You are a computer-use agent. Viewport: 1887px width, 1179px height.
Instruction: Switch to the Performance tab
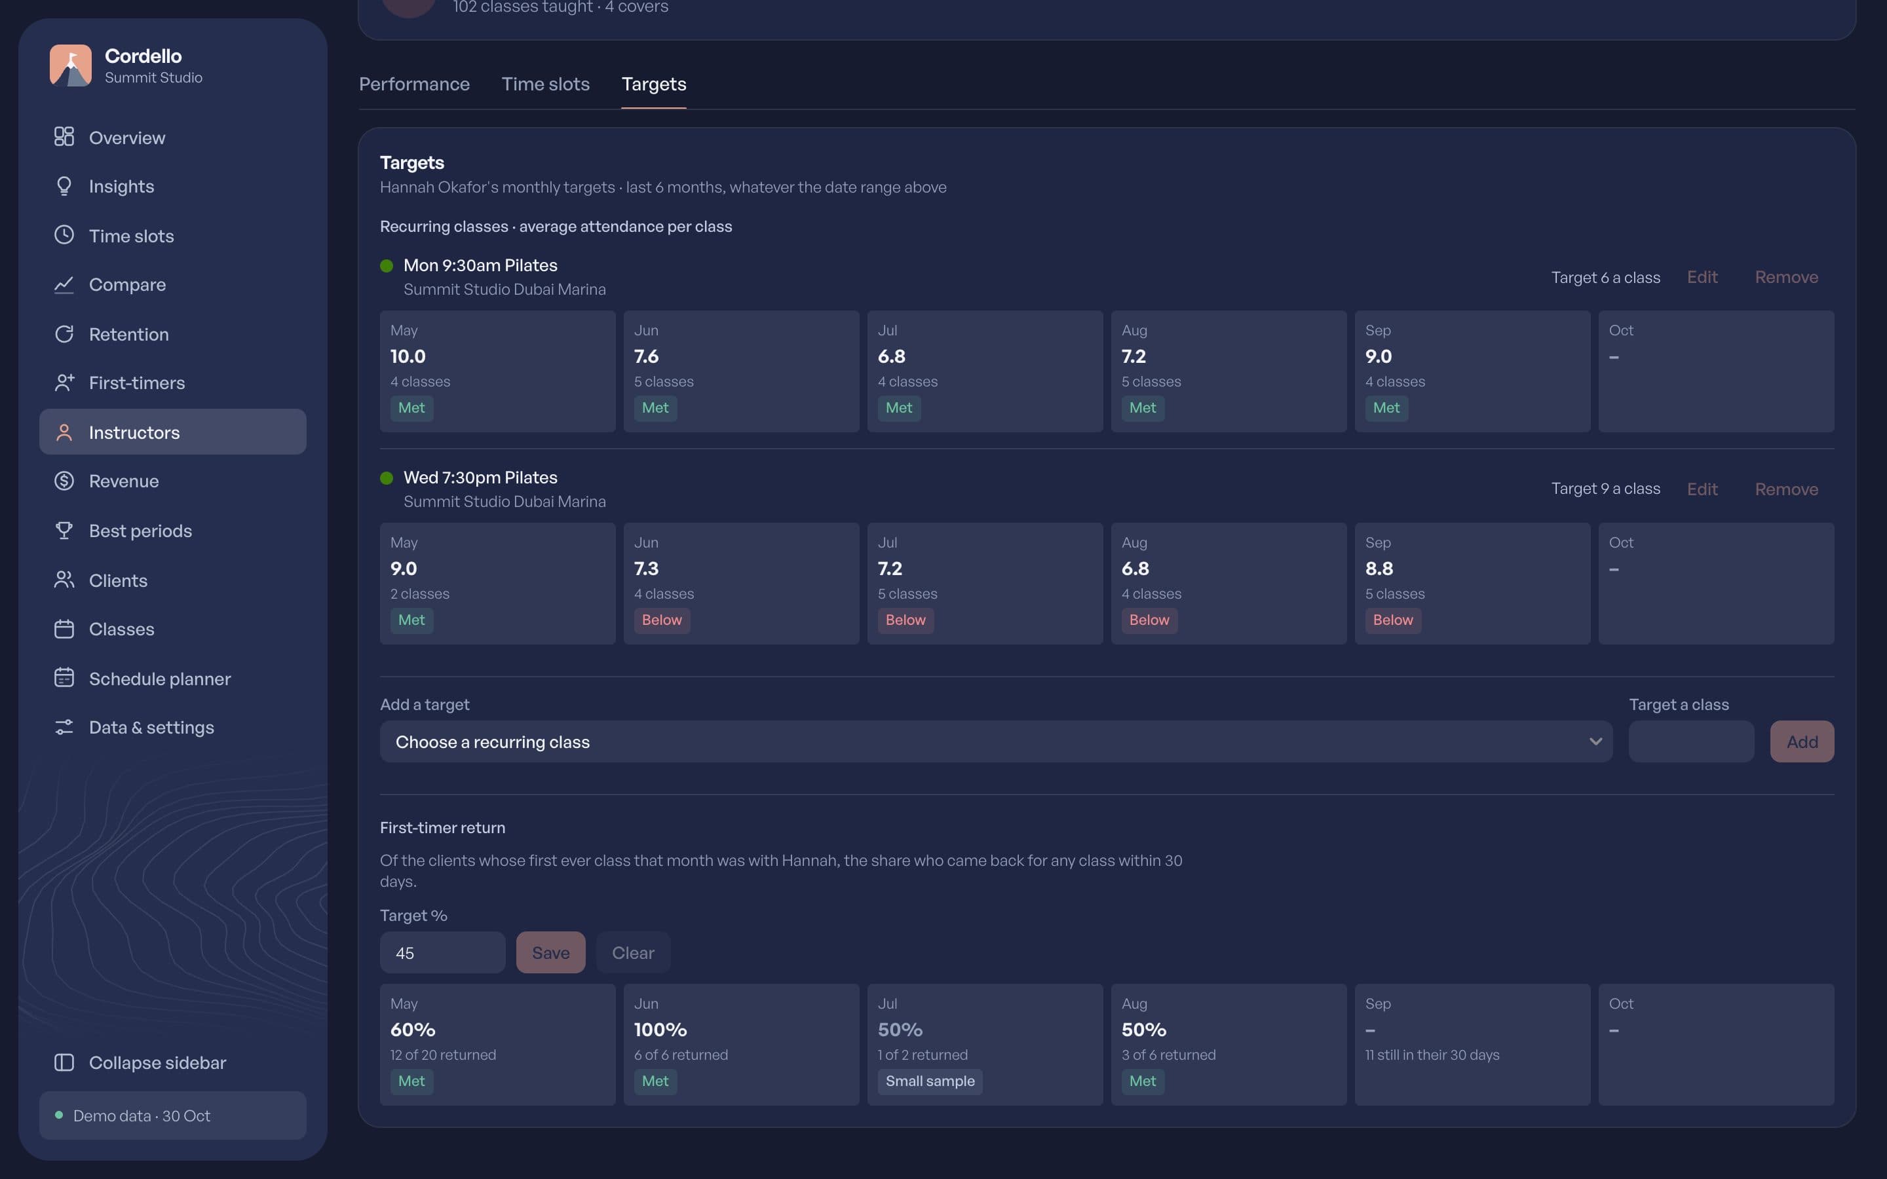414,84
